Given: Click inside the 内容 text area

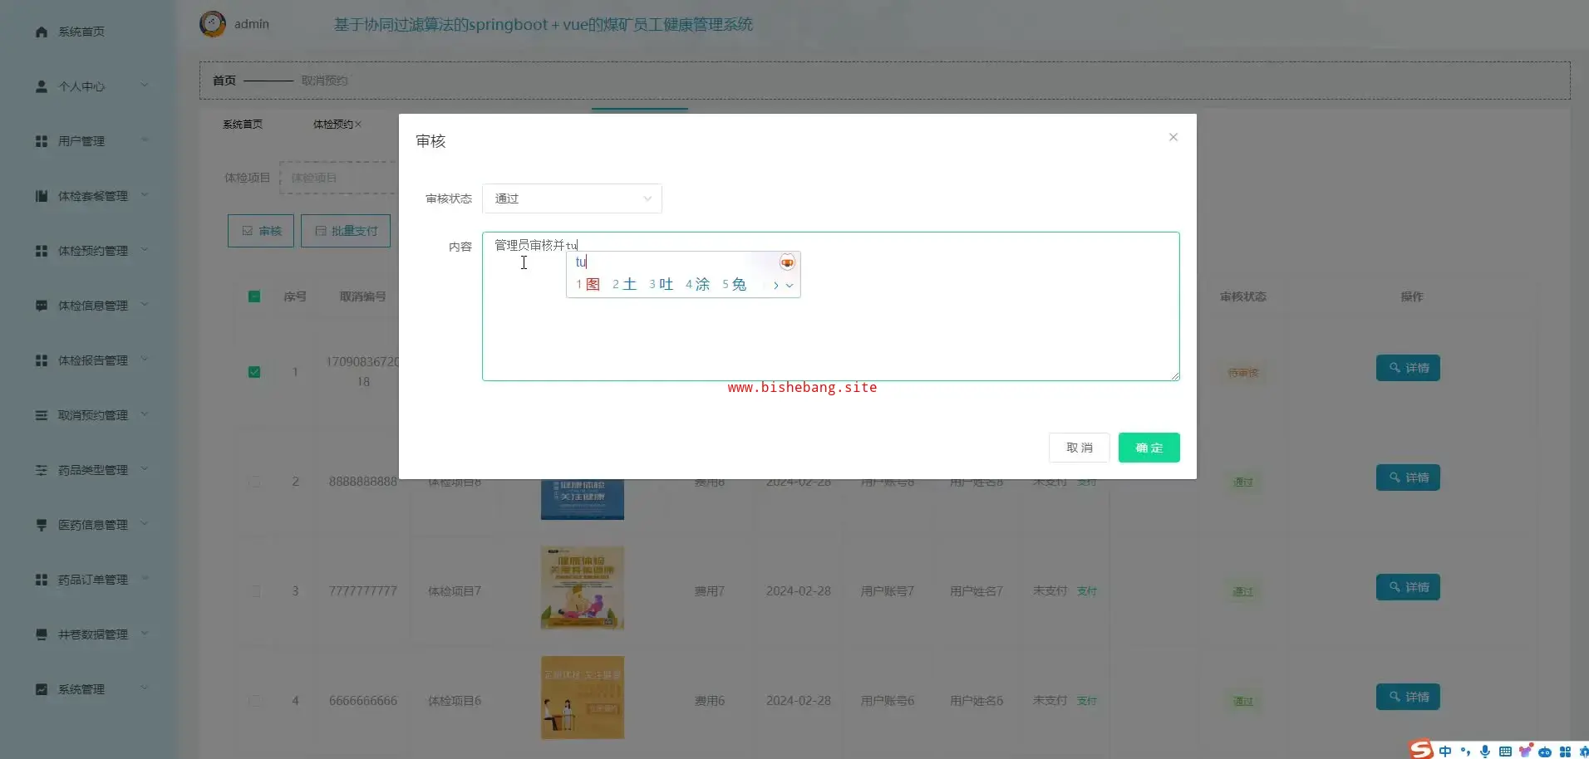Looking at the screenshot, I should [x=831, y=306].
